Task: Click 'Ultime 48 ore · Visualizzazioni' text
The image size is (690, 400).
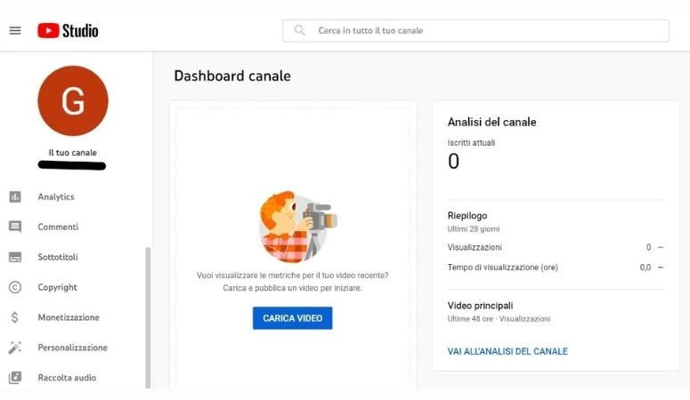Action: tap(499, 319)
